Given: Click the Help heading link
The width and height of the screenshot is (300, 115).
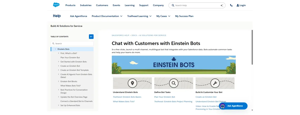Looking at the screenshot, I should (57, 16).
